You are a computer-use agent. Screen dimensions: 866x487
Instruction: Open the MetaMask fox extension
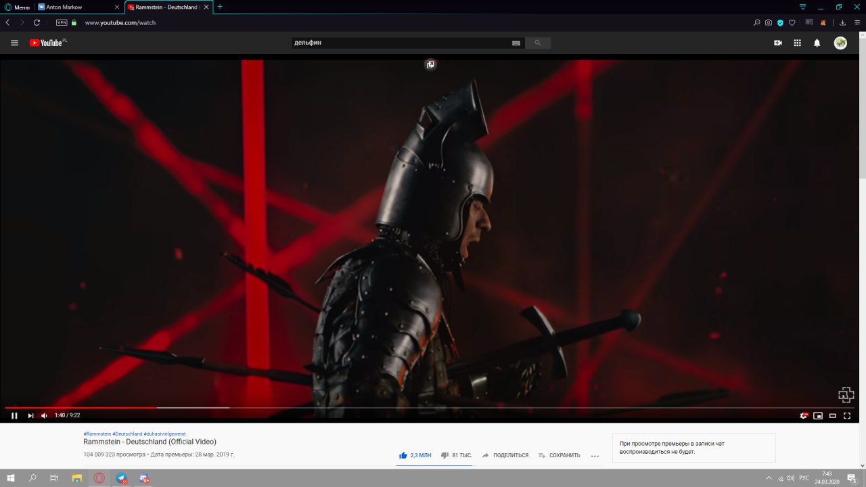coord(823,22)
